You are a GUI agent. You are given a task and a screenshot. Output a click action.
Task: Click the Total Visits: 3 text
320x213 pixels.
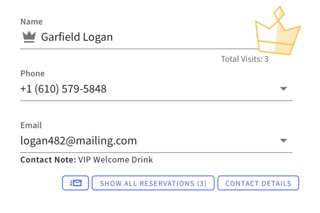244,59
